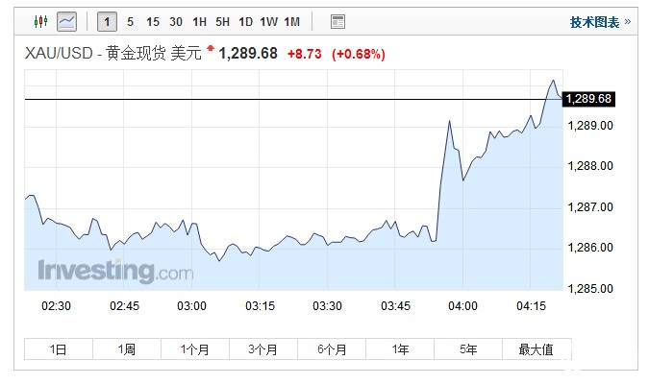649x384 pixels.
Task: Switch to 30-minute interval
Action: pos(176,21)
